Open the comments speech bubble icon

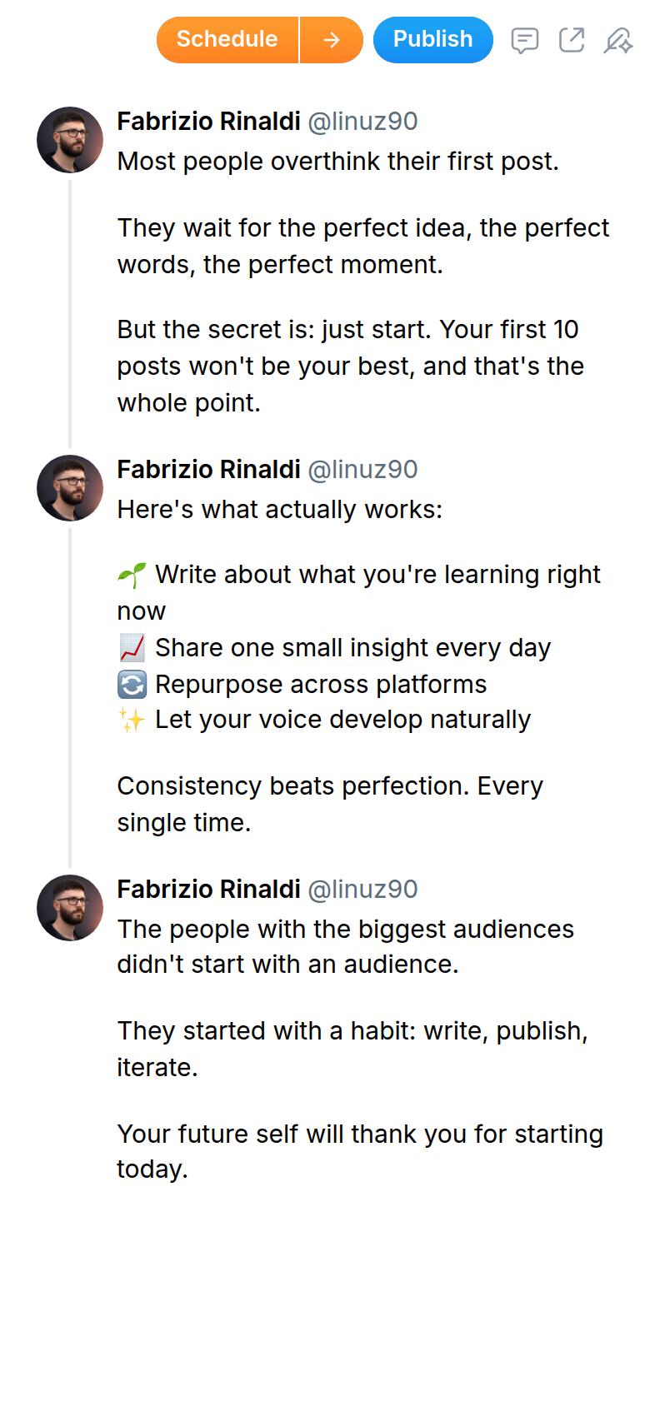(524, 40)
